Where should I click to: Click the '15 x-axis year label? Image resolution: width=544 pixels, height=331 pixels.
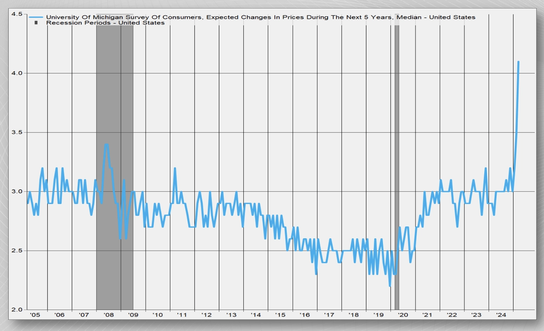[x=280, y=315]
